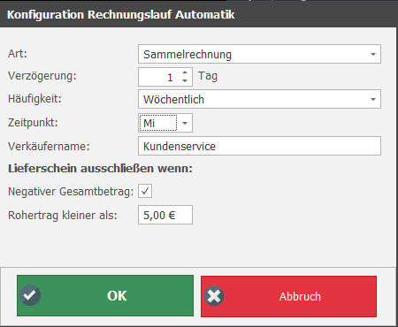Cancel via the red Abbruch button
Image resolution: width=398 pixels, height=327 pixels.
click(288, 296)
